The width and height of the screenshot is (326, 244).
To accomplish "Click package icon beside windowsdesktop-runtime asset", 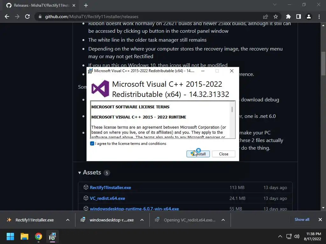I will point(86,208).
